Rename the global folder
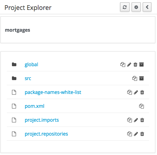This screenshot has height=155, width=157. pos(129,65)
